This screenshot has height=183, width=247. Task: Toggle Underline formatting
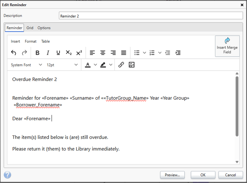pyautogui.click(x=58, y=53)
